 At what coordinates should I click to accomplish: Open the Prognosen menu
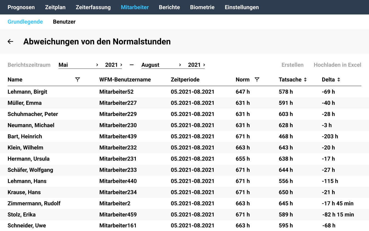21,7
